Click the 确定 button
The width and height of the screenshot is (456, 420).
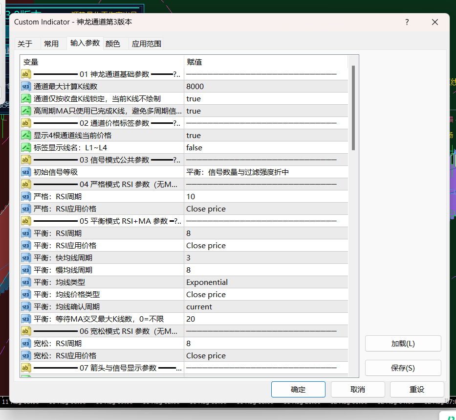tap(298, 390)
